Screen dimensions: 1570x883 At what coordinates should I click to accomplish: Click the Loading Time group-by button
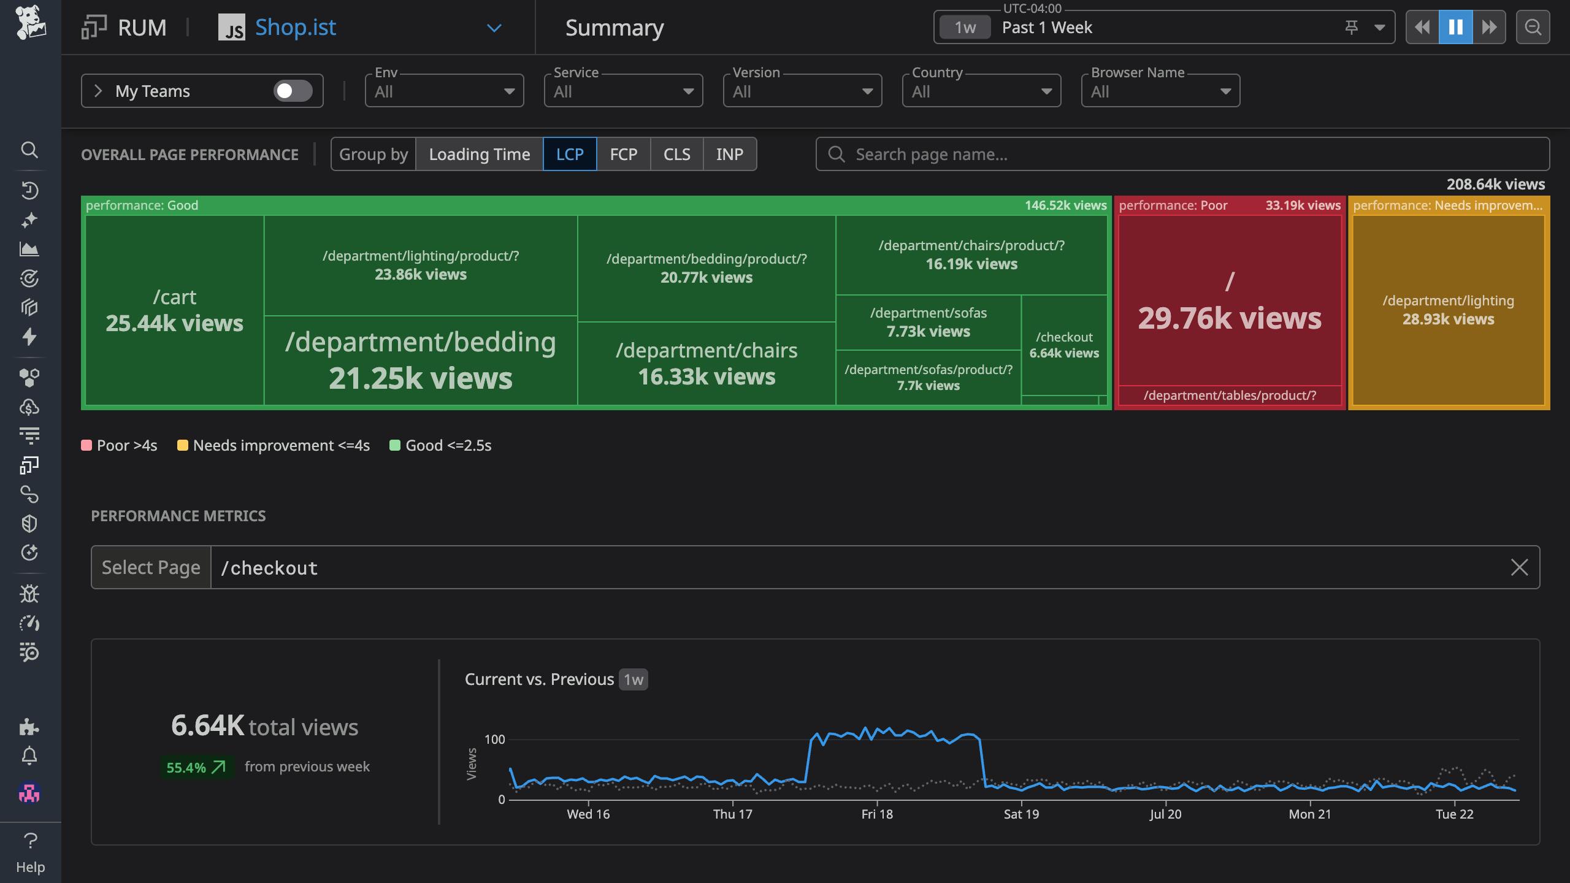point(479,154)
